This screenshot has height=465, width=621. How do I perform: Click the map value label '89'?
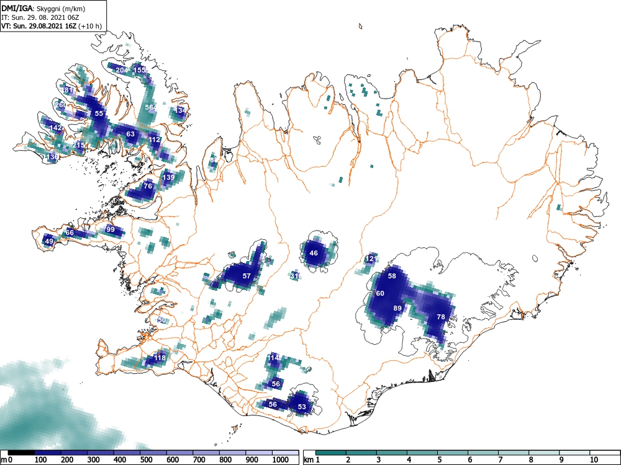pos(397,308)
